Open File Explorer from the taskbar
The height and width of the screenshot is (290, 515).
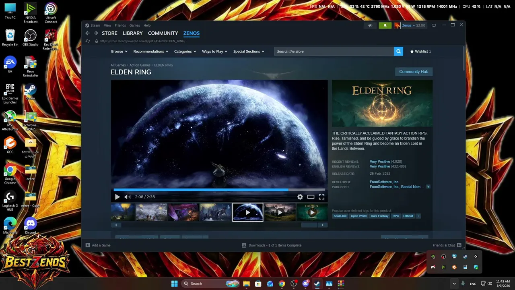tap(246, 284)
